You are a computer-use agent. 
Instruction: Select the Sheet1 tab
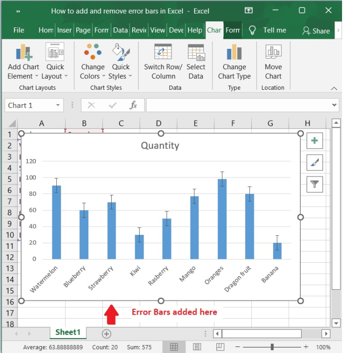coord(68,332)
